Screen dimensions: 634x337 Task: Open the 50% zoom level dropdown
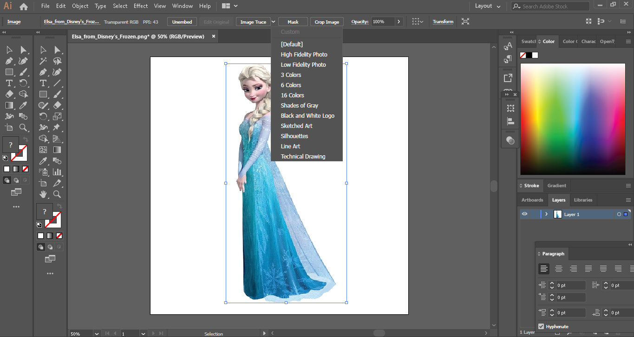pyautogui.click(x=97, y=334)
